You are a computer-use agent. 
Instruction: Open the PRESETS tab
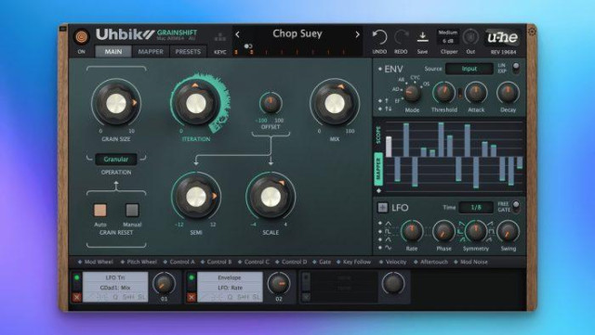(188, 52)
